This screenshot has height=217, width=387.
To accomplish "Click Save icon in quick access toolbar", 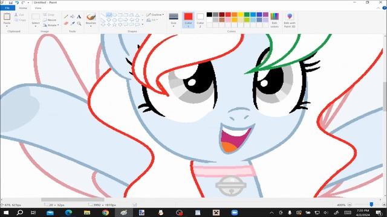I will pos(11,2).
